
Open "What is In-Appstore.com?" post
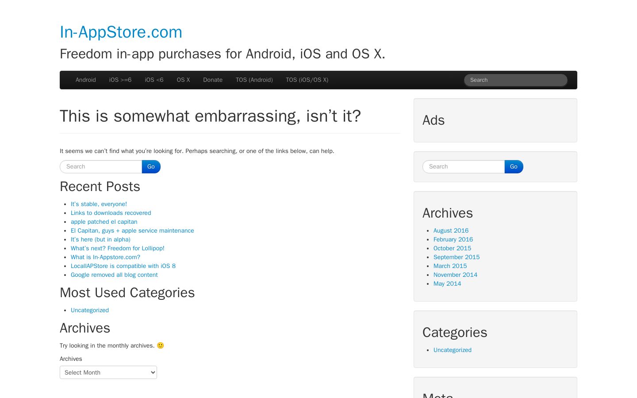point(105,257)
